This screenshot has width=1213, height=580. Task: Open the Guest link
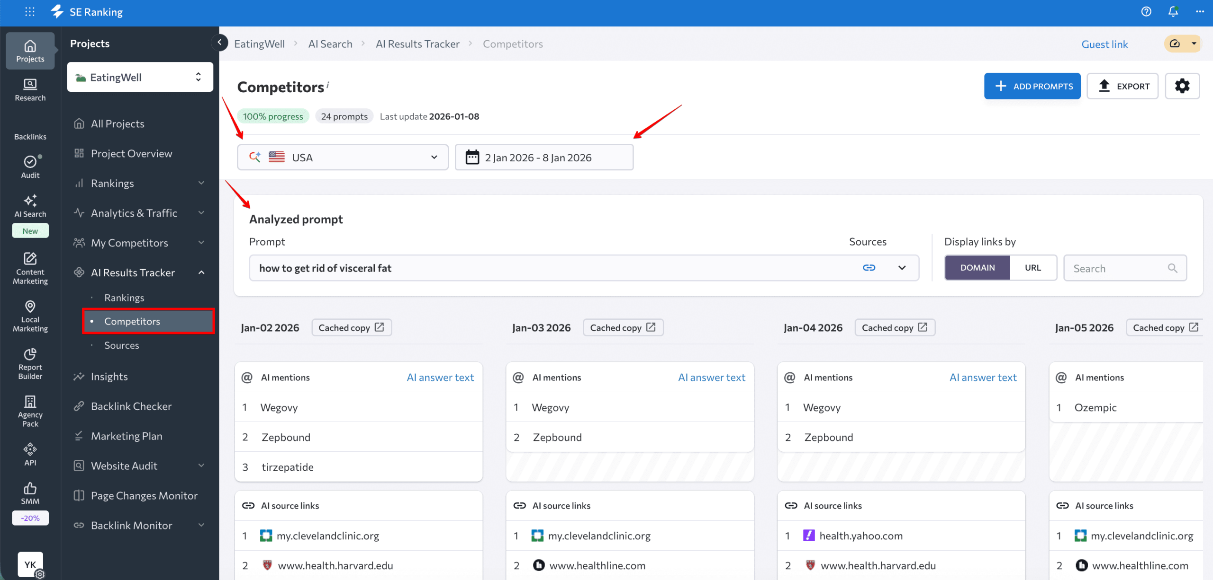(1104, 44)
